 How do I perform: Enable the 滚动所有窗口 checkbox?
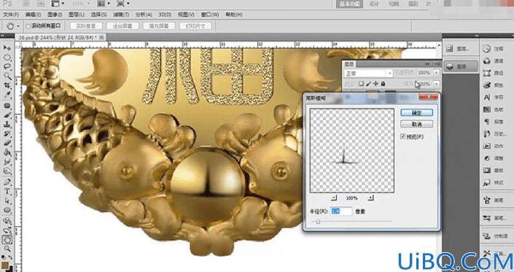(x=28, y=26)
